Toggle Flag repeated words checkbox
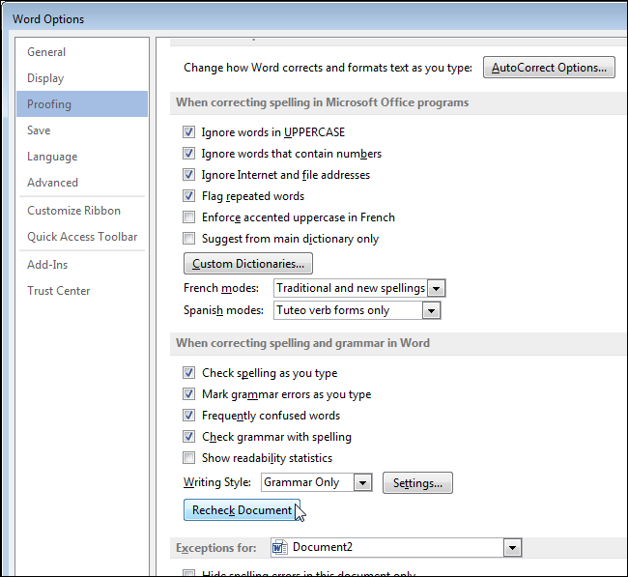 [x=189, y=196]
